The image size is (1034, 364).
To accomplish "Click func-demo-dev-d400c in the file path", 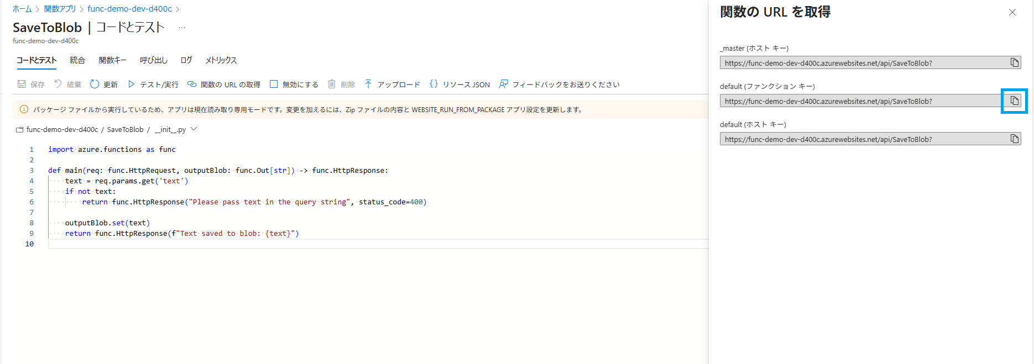I will point(62,130).
